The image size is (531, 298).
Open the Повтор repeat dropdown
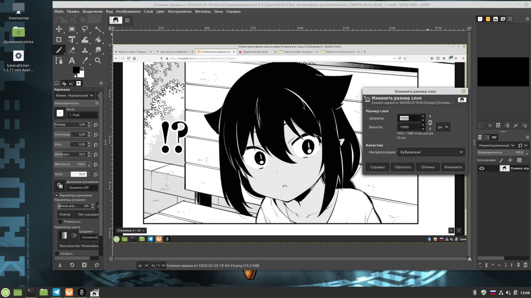[78, 214]
